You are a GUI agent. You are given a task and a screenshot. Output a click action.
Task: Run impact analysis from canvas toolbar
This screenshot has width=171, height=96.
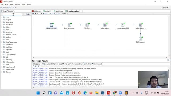click(x=52, y=14)
